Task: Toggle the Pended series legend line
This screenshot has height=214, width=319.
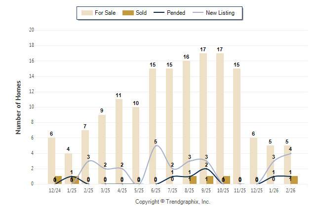Action: [x=161, y=13]
